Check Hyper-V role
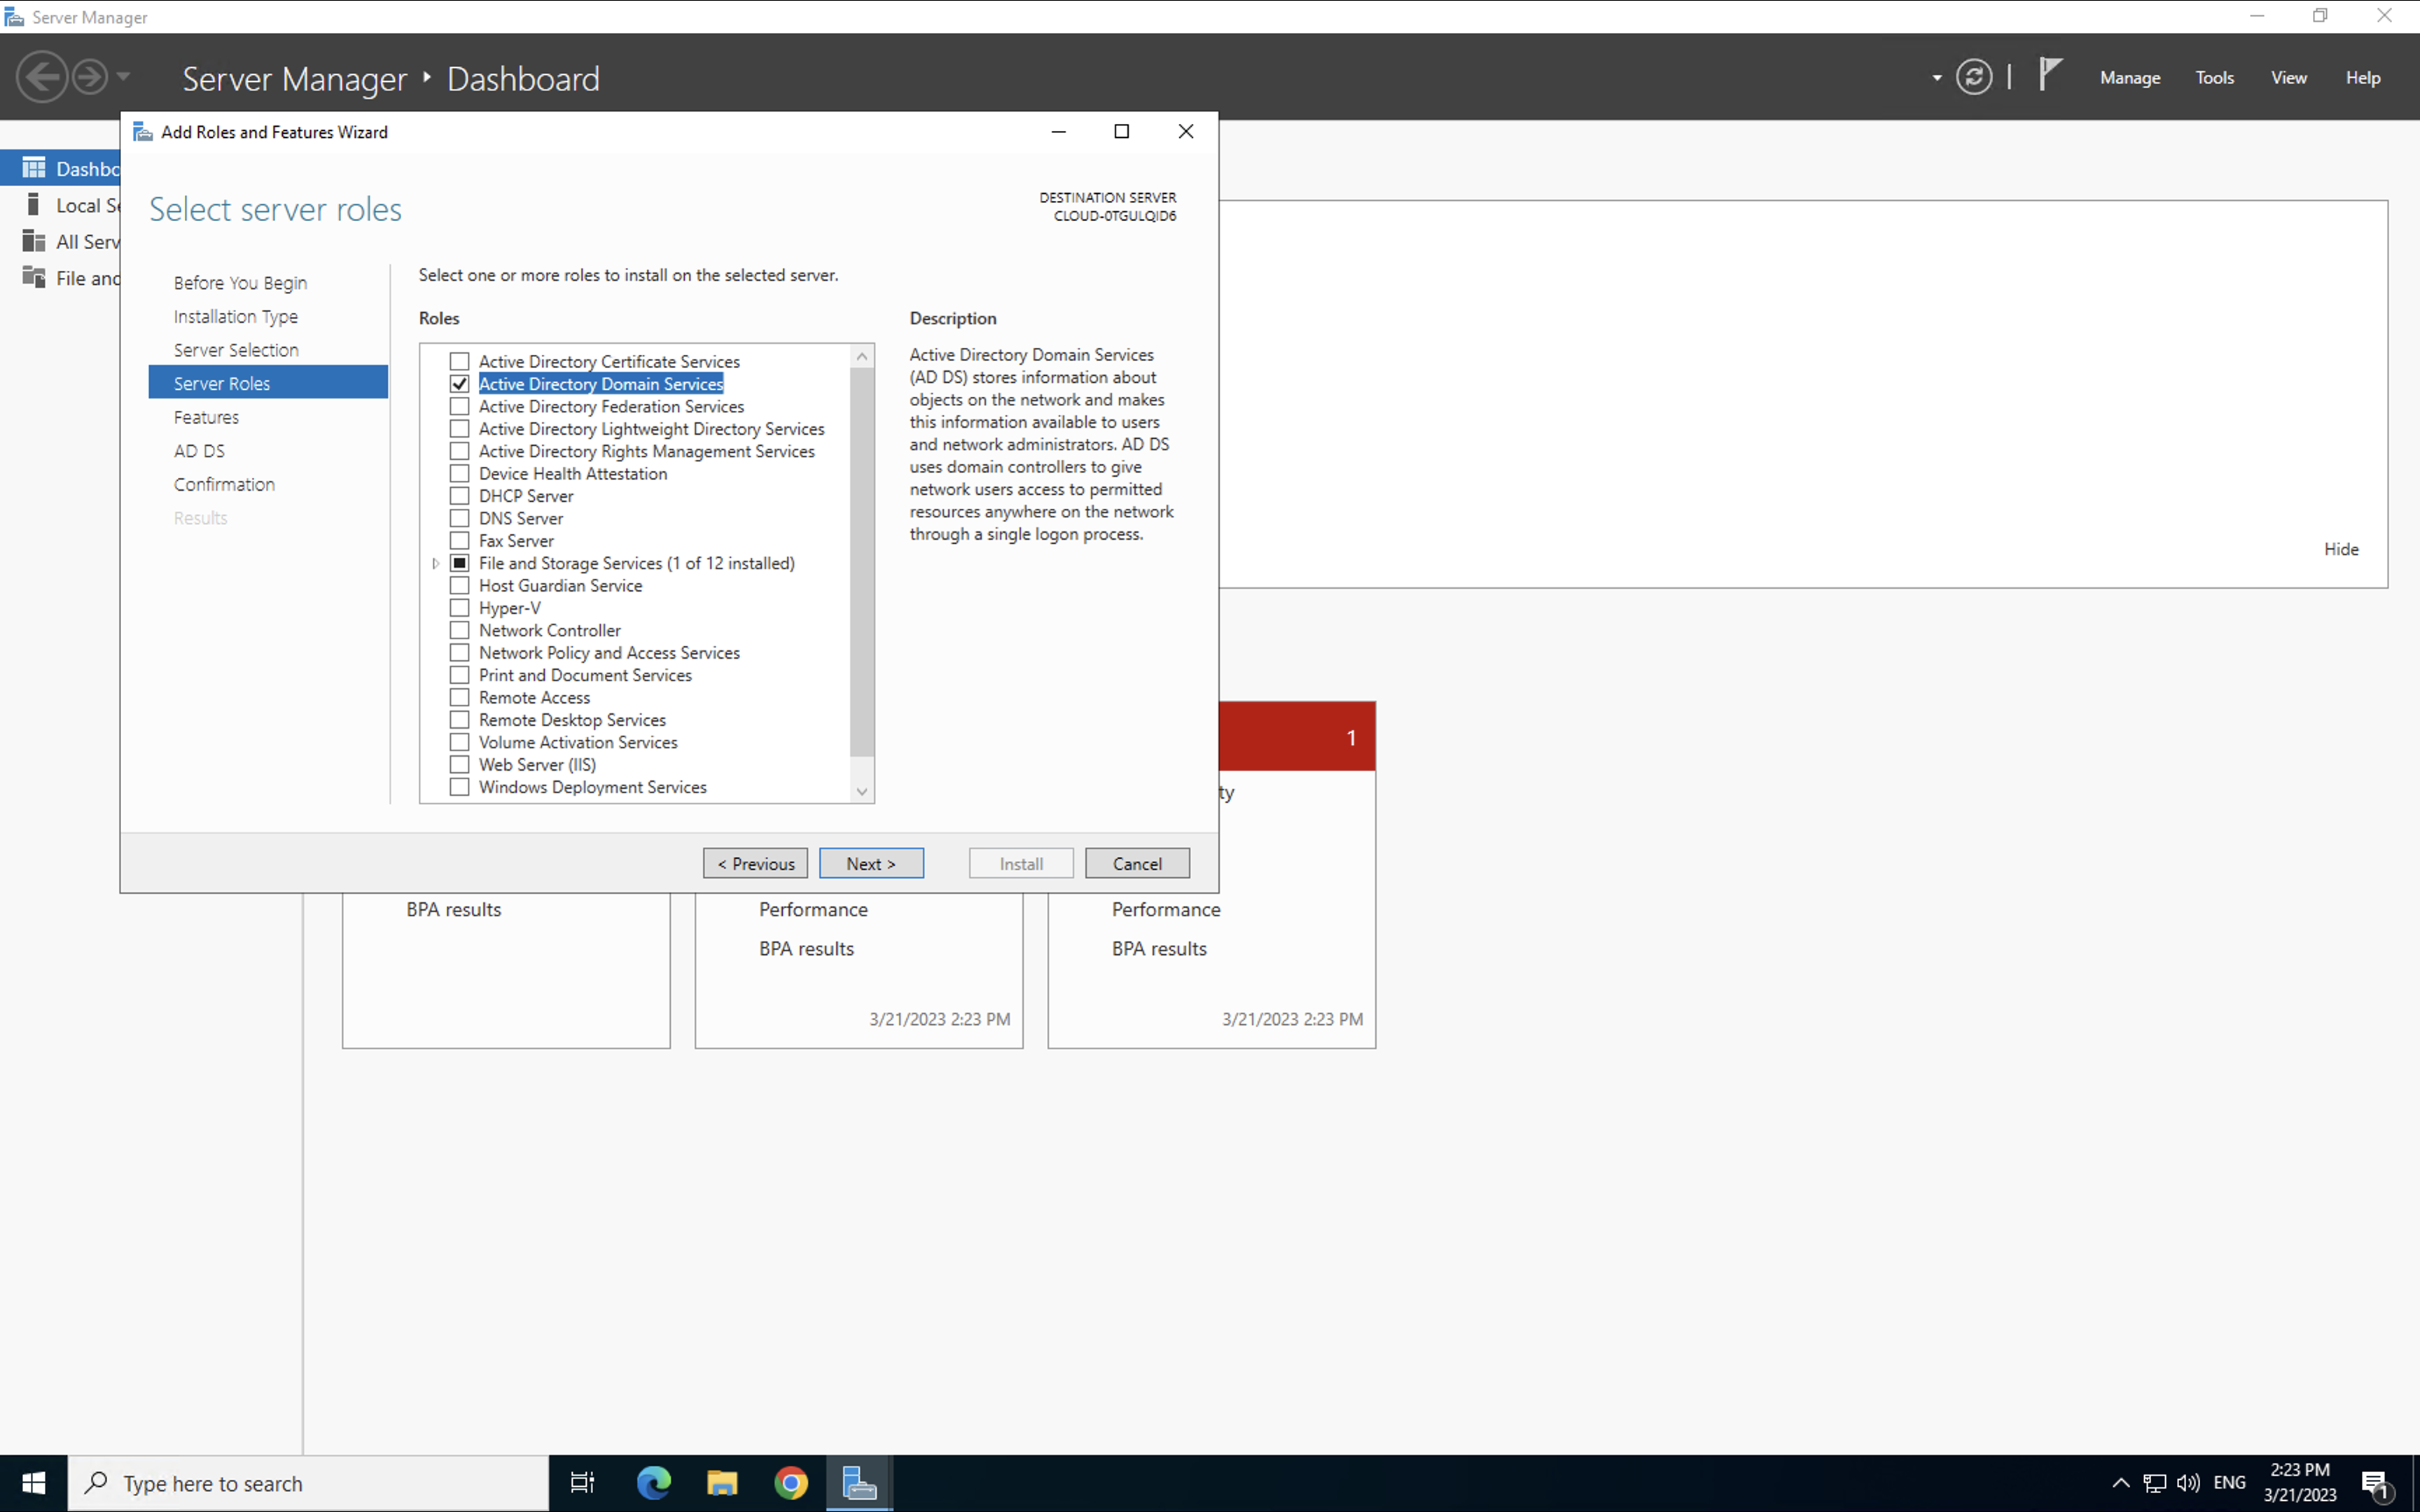This screenshot has height=1512, width=2420. click(459, 608)
